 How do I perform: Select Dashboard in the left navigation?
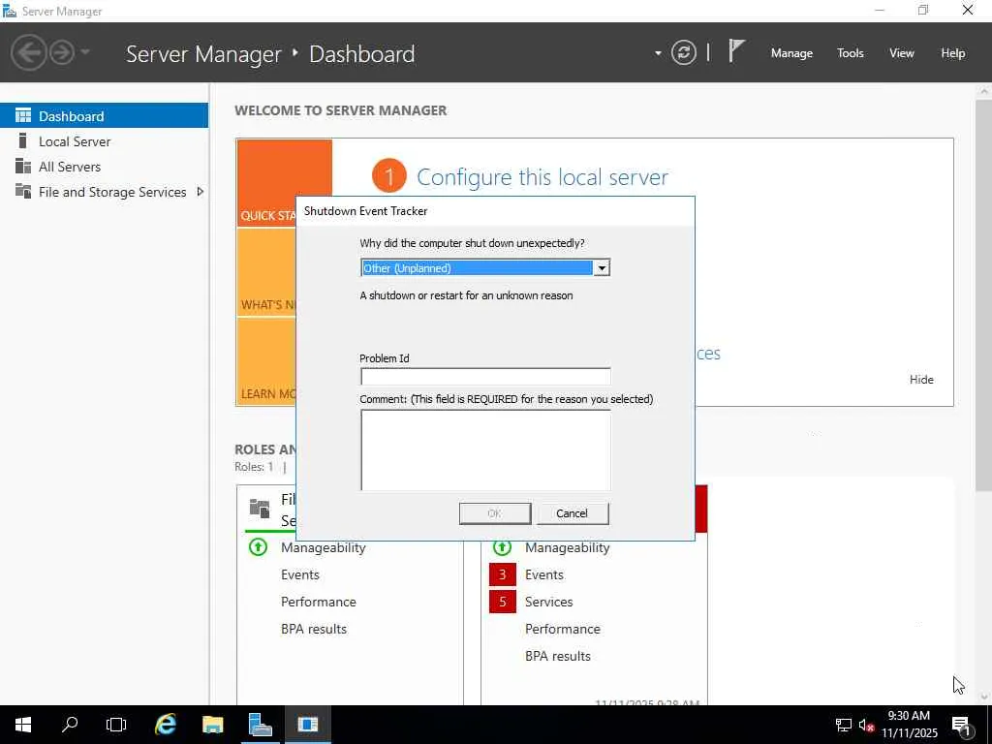point(104,116)
